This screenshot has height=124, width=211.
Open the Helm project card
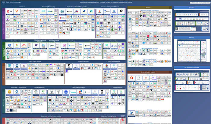62,12
